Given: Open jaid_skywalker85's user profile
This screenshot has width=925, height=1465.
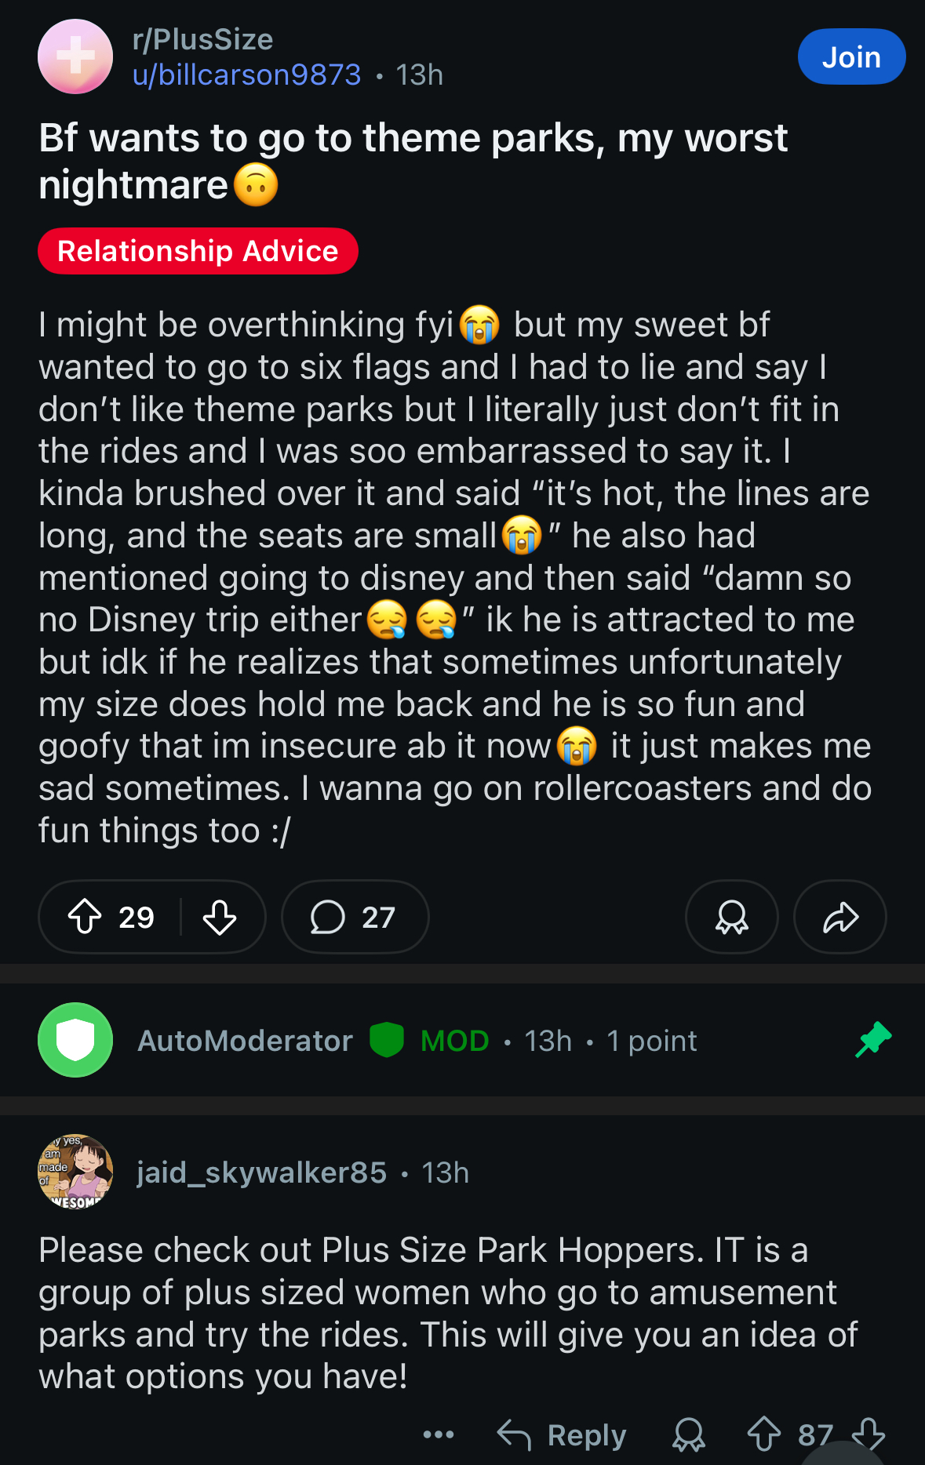Looking at the screenshot, I should (x=261, y=1172).
